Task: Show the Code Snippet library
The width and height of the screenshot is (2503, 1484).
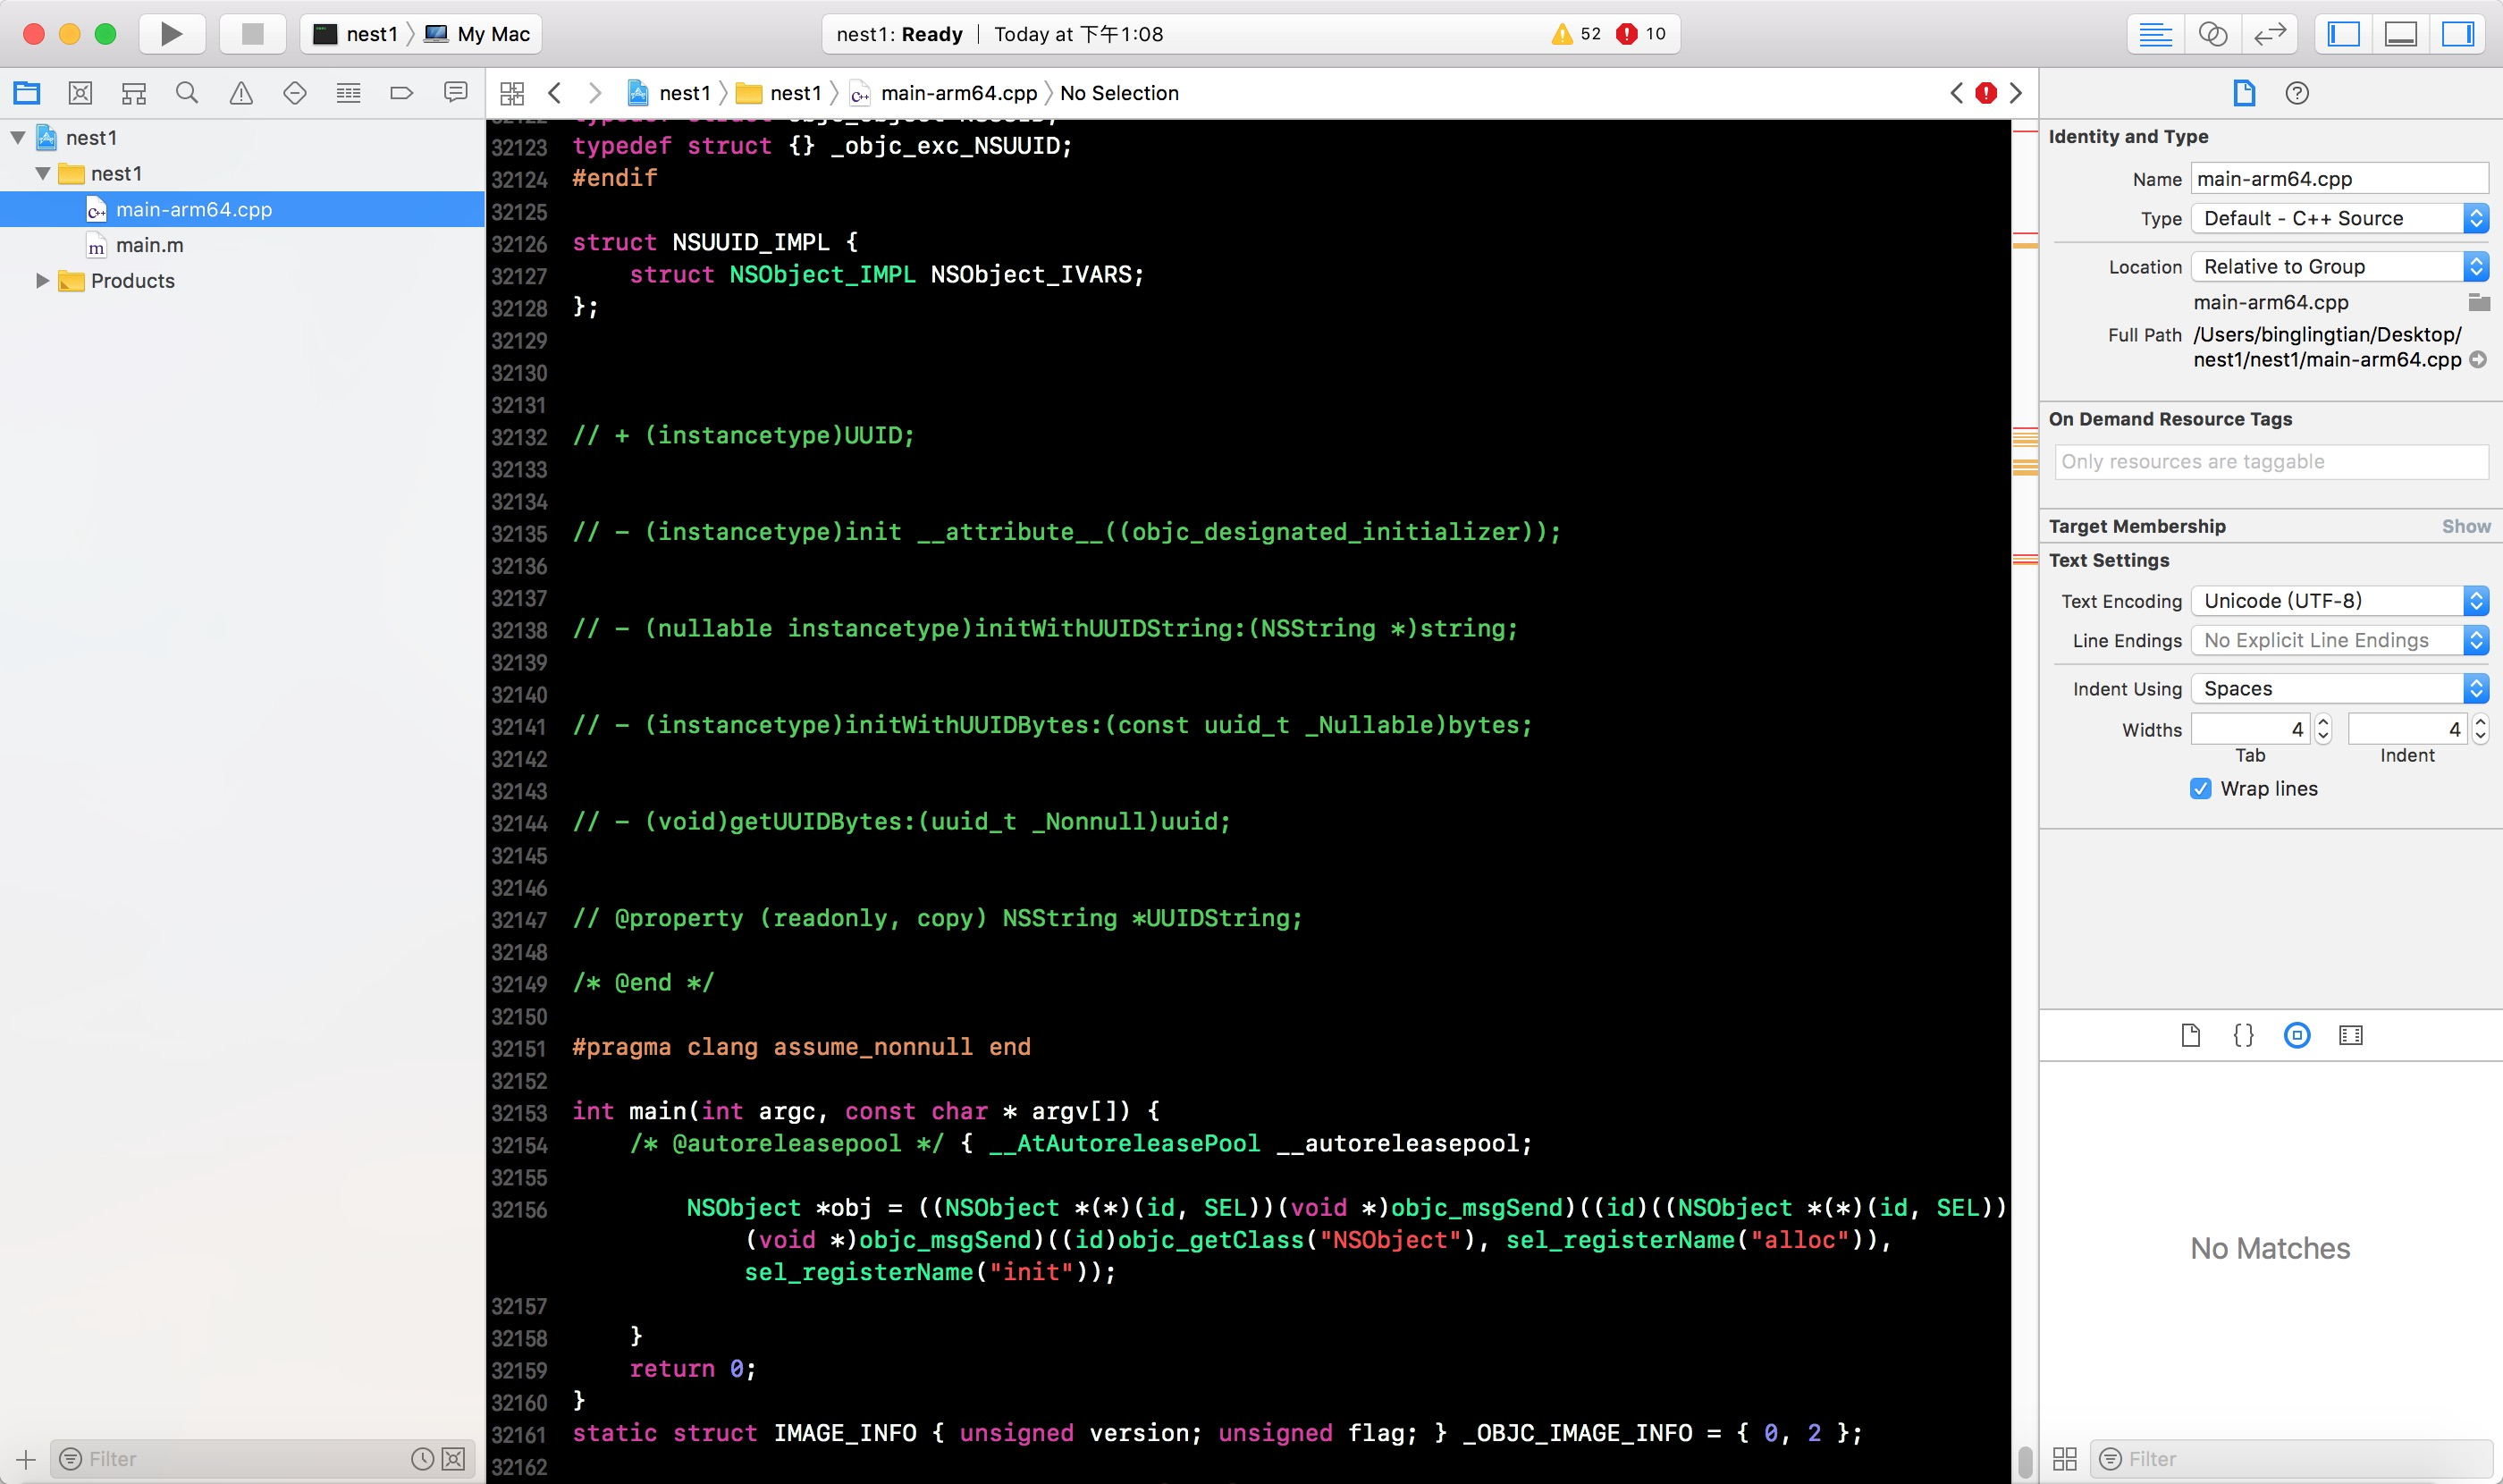Action: point(2243,1035)
